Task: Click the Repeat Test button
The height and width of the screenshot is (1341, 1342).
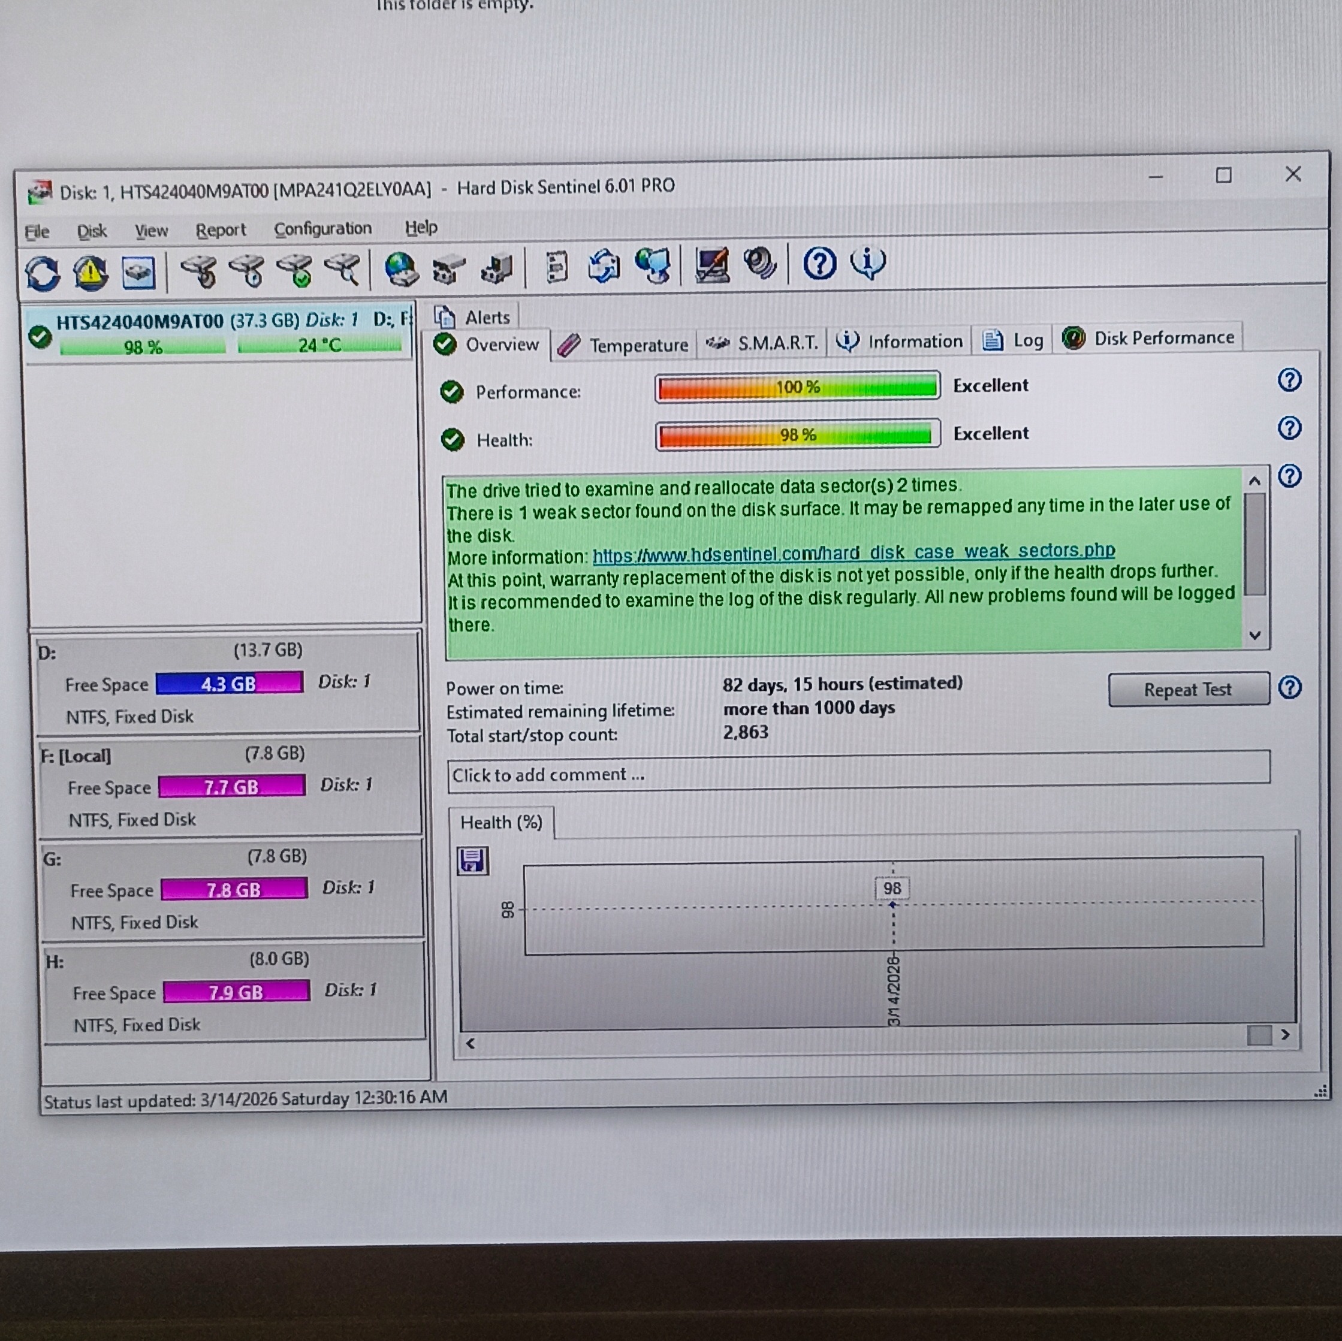Action: [1189, 690]
